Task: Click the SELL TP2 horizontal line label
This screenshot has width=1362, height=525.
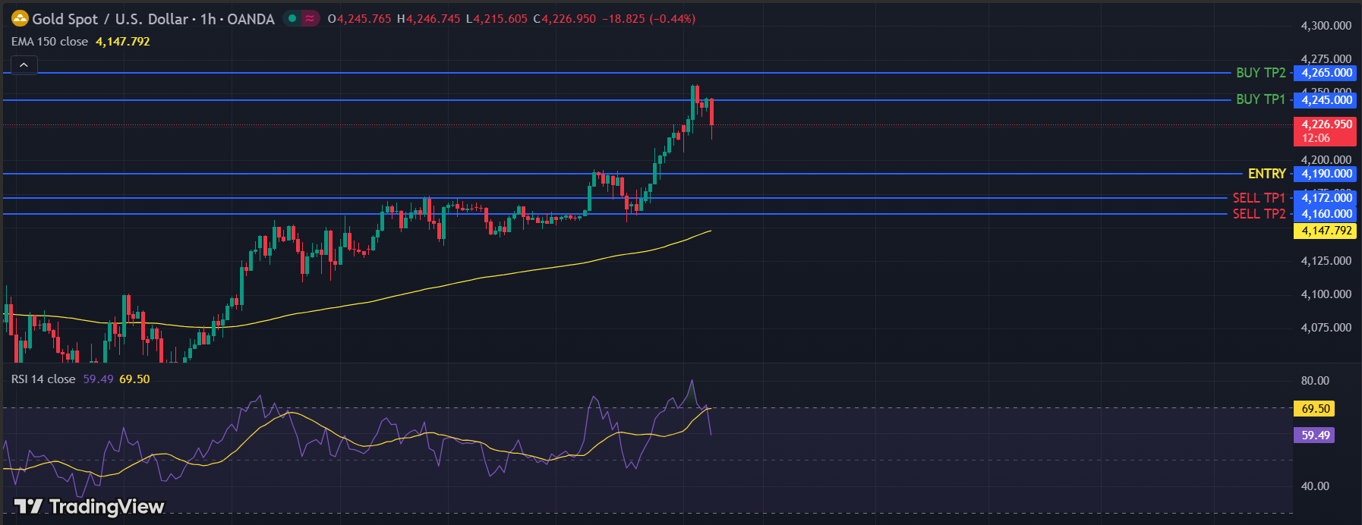Action: click(x=1259, y=214)
